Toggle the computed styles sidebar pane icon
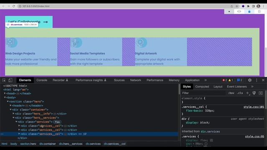Viewport: 267px width, 150px height. [260, 93]
